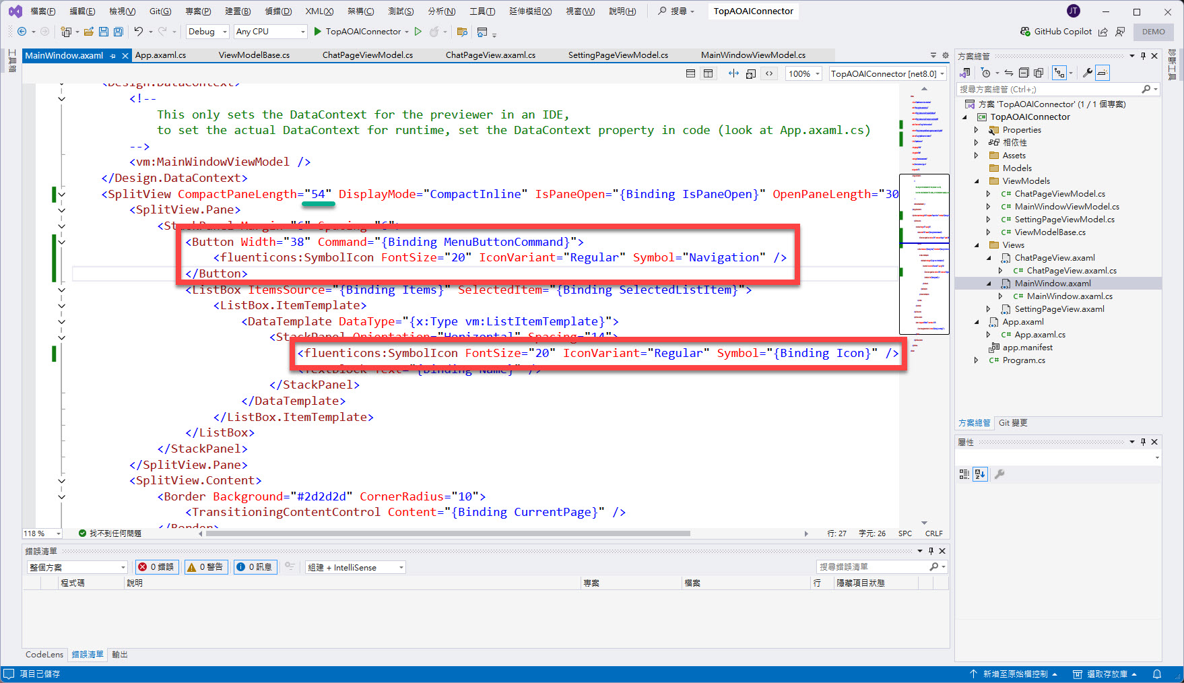Save current file with the single-disk icon
This screenshot has width=1184, height=683.
click(104, 32)
